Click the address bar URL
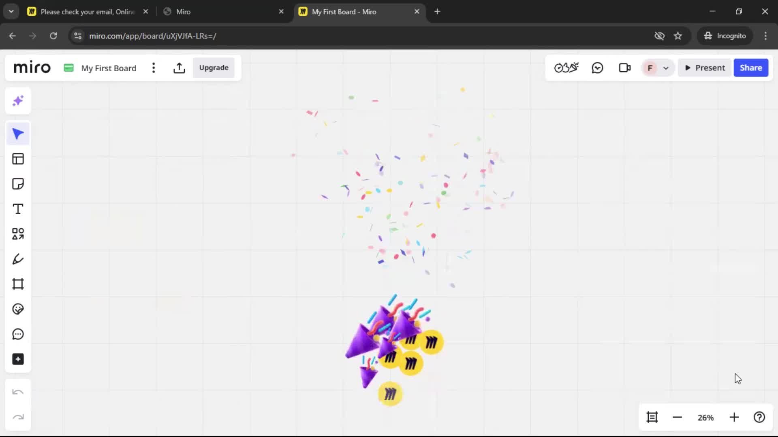Image resolution: width=778 pixels, height=437 pixels. click(x=152, y=36)
